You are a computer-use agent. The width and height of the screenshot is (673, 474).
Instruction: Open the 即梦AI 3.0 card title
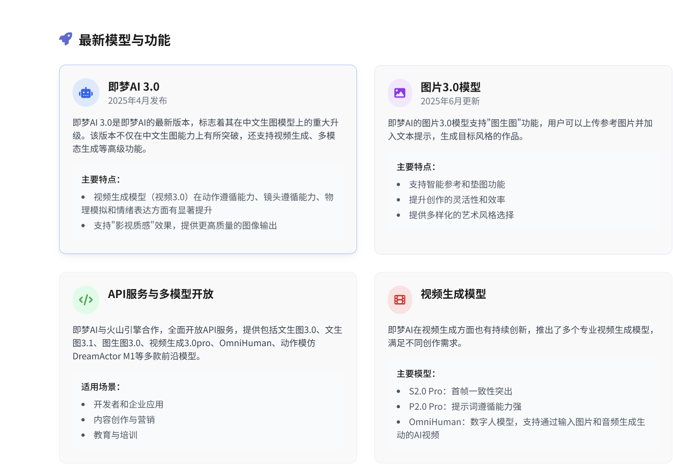[134, 87]
